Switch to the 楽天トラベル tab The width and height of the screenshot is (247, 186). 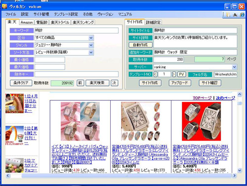click(x=60, y=22)
